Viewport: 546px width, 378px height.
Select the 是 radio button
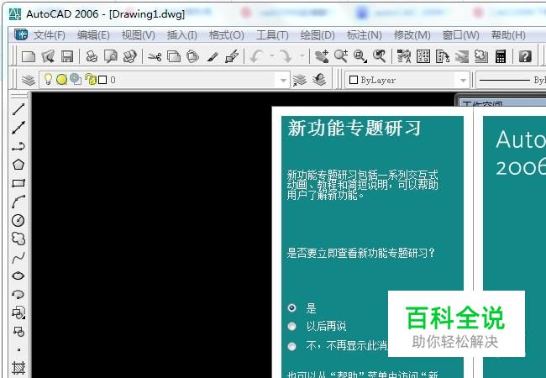(291, 307)
